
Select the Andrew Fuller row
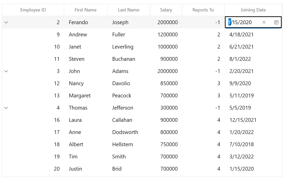point(78,35)
